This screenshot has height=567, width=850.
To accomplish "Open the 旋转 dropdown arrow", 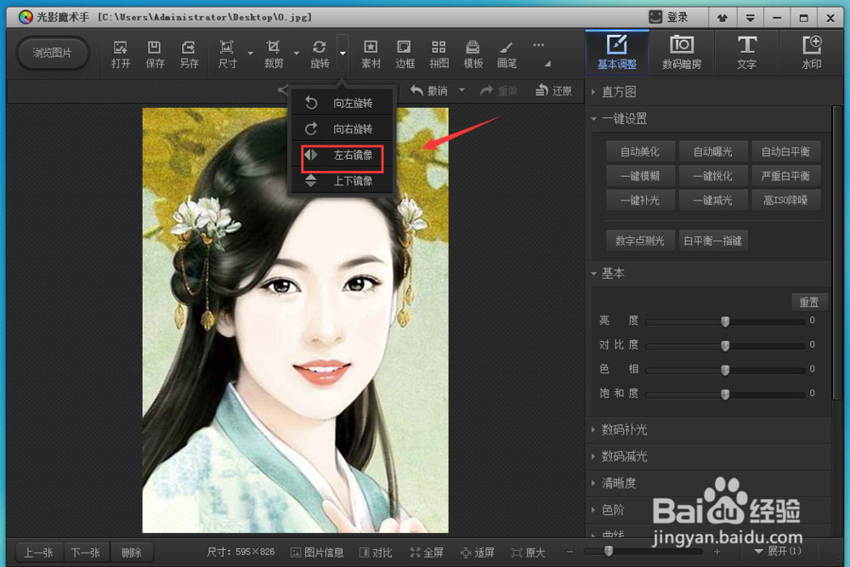I will click(343, 53).
